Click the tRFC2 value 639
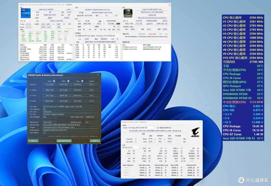 point(149,156)
